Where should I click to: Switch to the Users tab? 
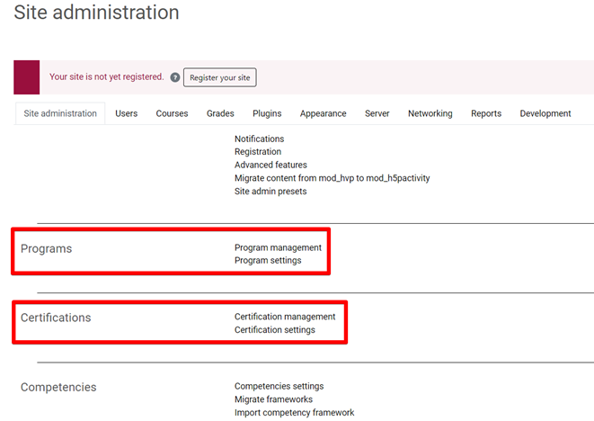(127, 113)
